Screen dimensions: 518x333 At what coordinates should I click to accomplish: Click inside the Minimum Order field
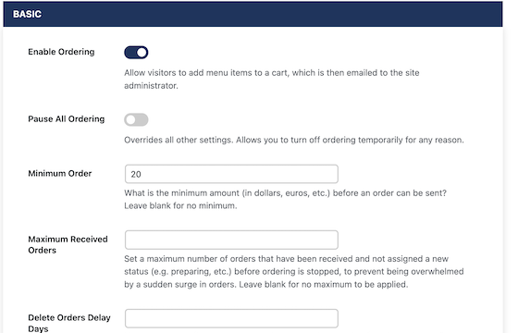231,174
